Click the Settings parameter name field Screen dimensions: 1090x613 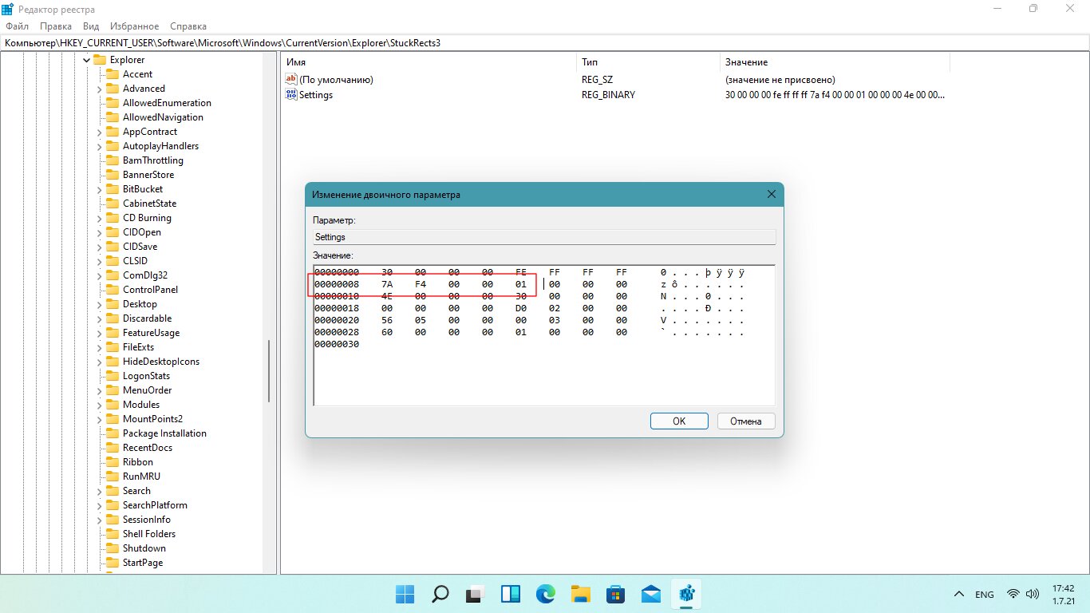coord(544,237)
